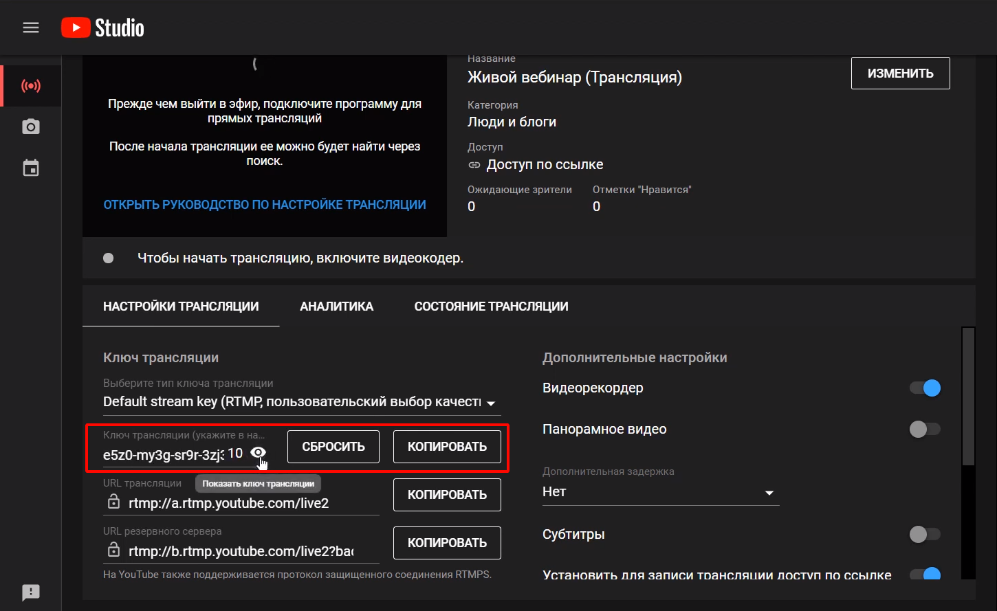Disable the Видеорекордер toggle

[x=925, y=388]
